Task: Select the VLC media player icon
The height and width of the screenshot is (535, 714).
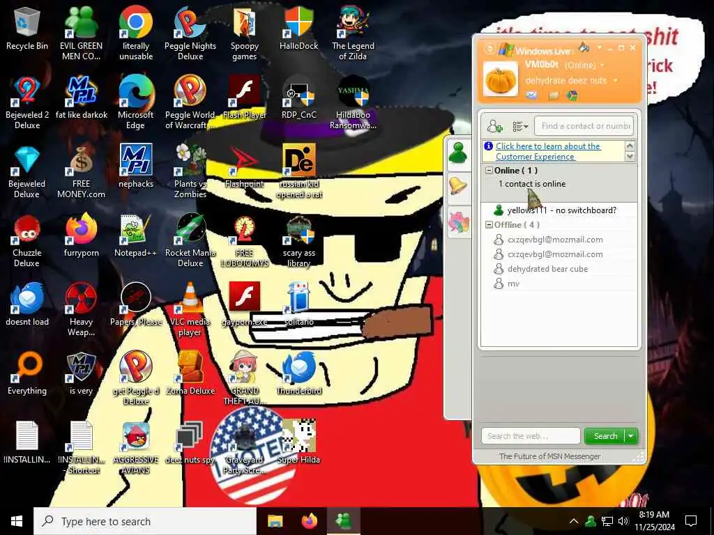Action: pyautogui.click(x=190, y=310)
